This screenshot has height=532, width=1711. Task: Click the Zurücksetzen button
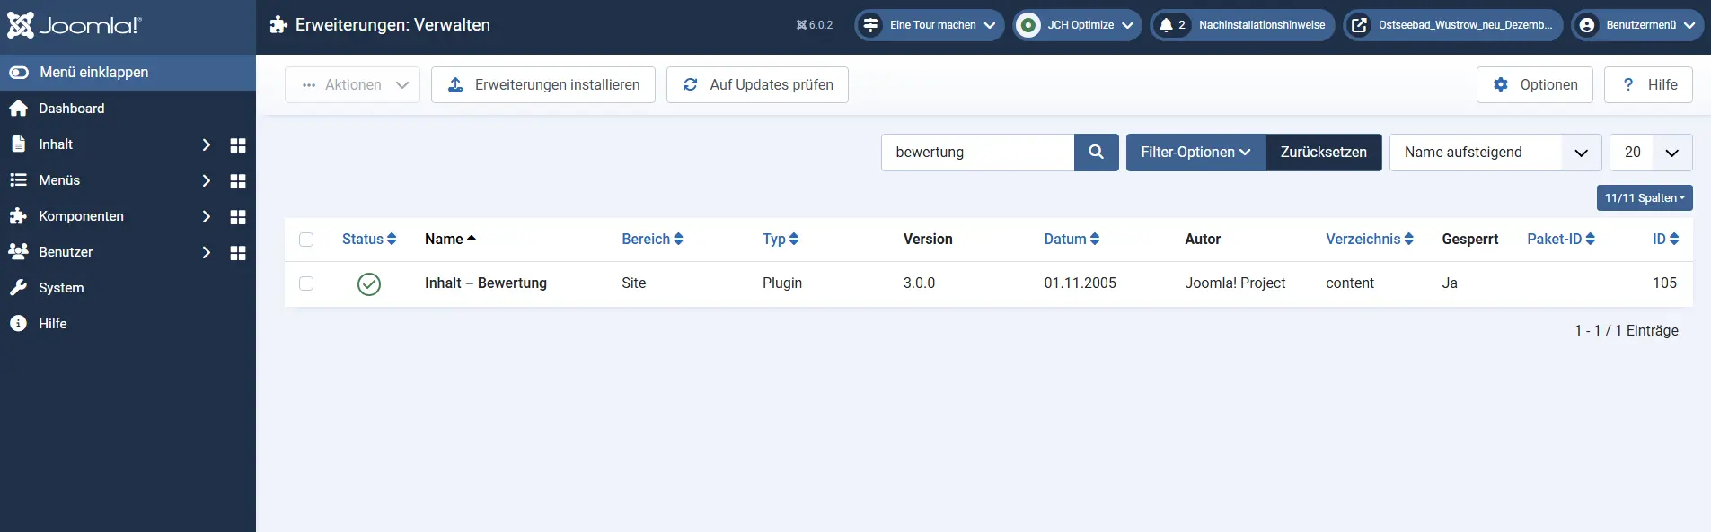[x=1323, y=153]
